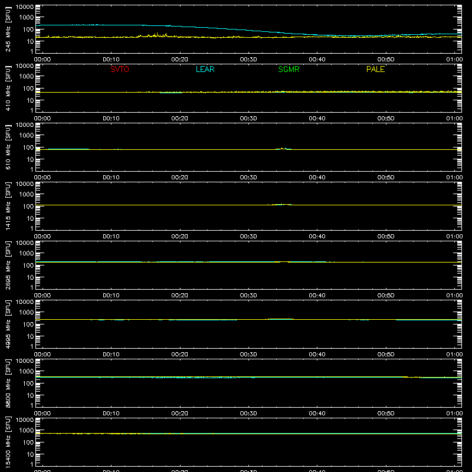Click the 00:30 tick under the 410 MHz plot
This screenshot has width=472, height=472.
(248, 119)
